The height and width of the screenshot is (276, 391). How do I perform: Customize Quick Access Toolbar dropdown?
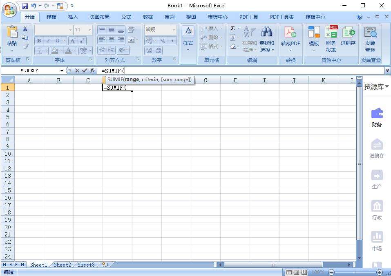pyautogui.click(x=72, y=6)
